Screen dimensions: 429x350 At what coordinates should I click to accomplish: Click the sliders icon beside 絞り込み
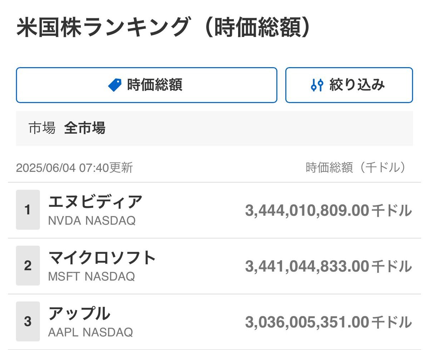317,85
